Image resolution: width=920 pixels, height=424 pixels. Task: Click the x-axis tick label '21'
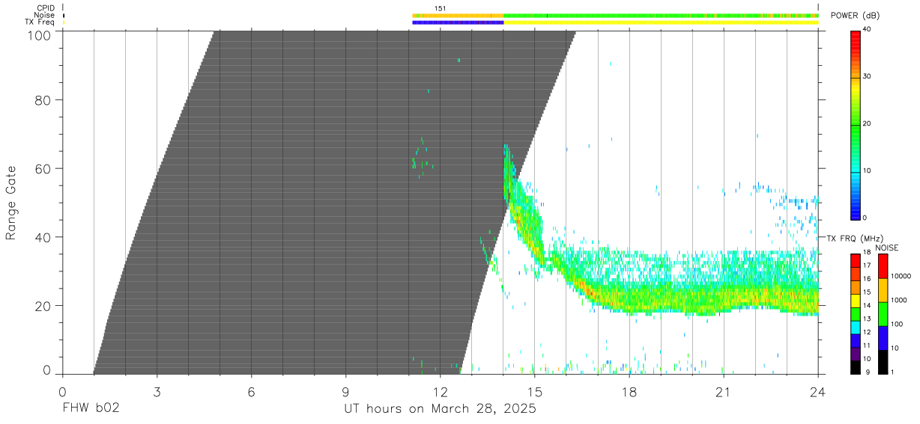724,391
